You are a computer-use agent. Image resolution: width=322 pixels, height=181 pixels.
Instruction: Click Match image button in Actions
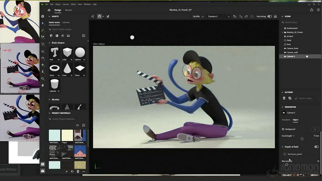(x=304, y=98)
